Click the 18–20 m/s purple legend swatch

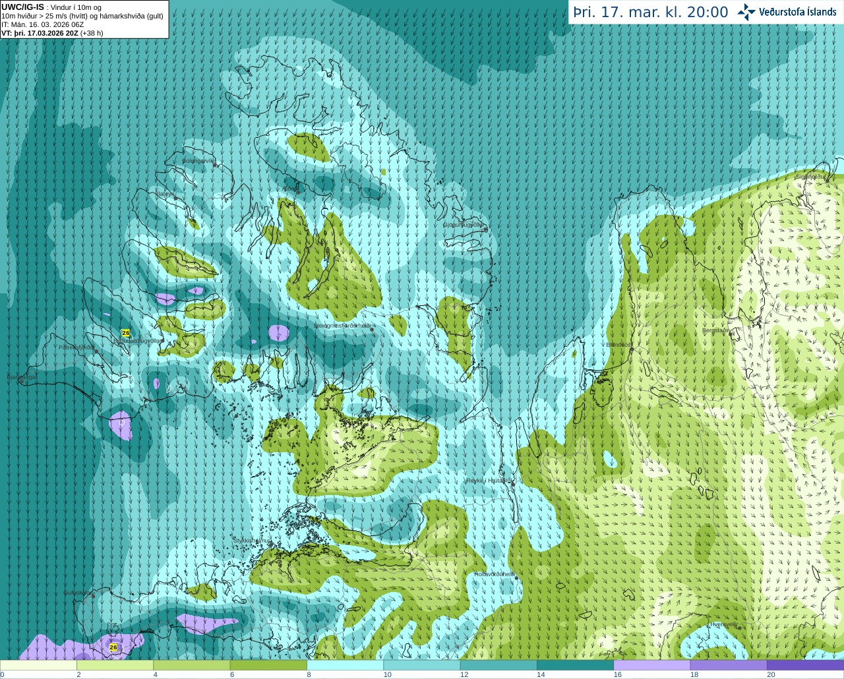pos(729,665)
